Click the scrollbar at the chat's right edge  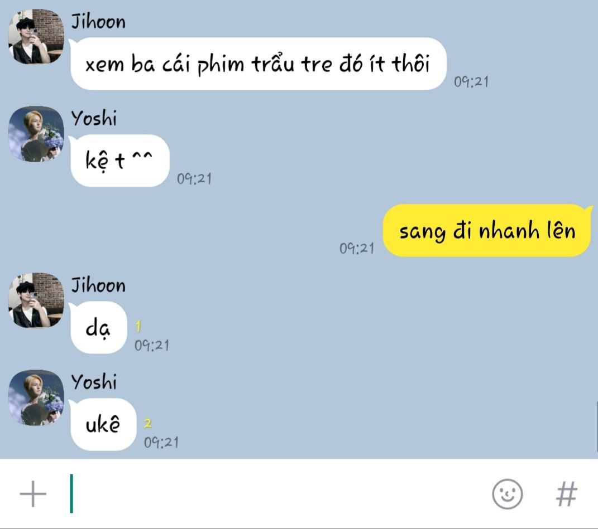tap(596, 426)
